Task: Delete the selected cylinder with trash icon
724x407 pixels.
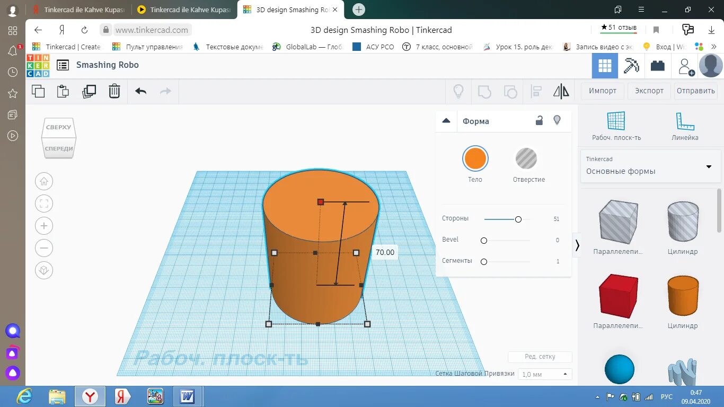Action: 114,91
